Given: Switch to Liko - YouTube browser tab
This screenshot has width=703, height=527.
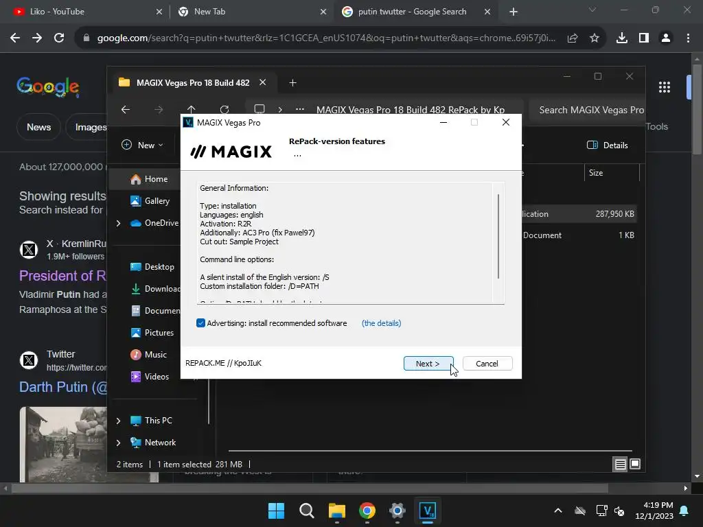Looking at the screenshot, I should 85,12.
